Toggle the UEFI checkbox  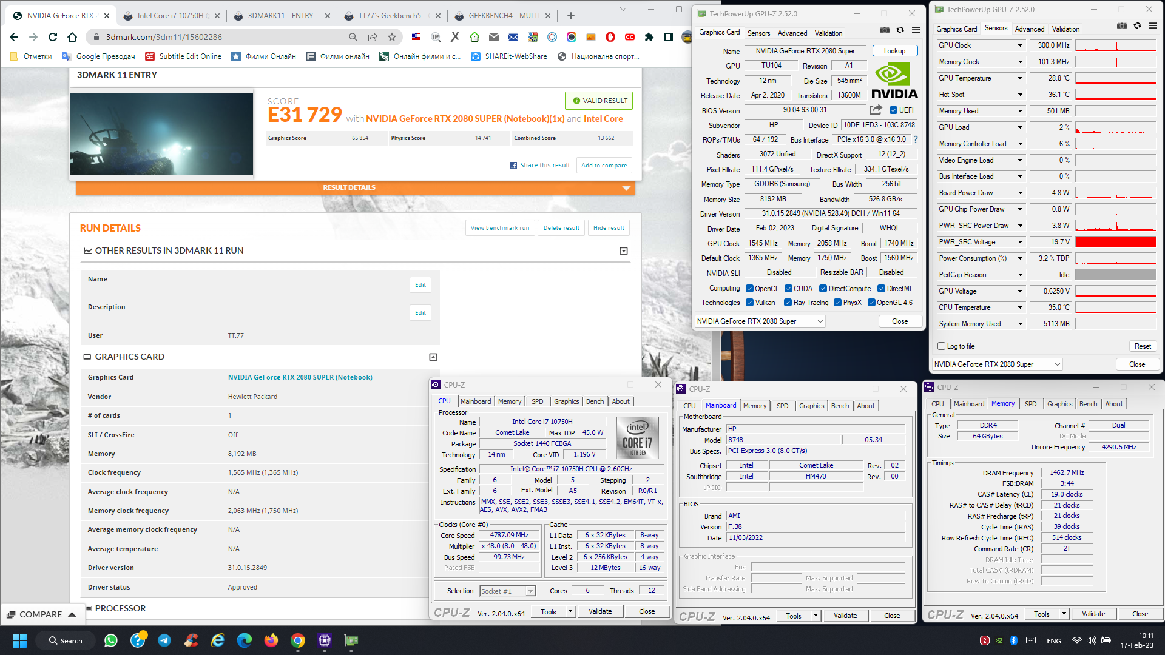[893, 110]
